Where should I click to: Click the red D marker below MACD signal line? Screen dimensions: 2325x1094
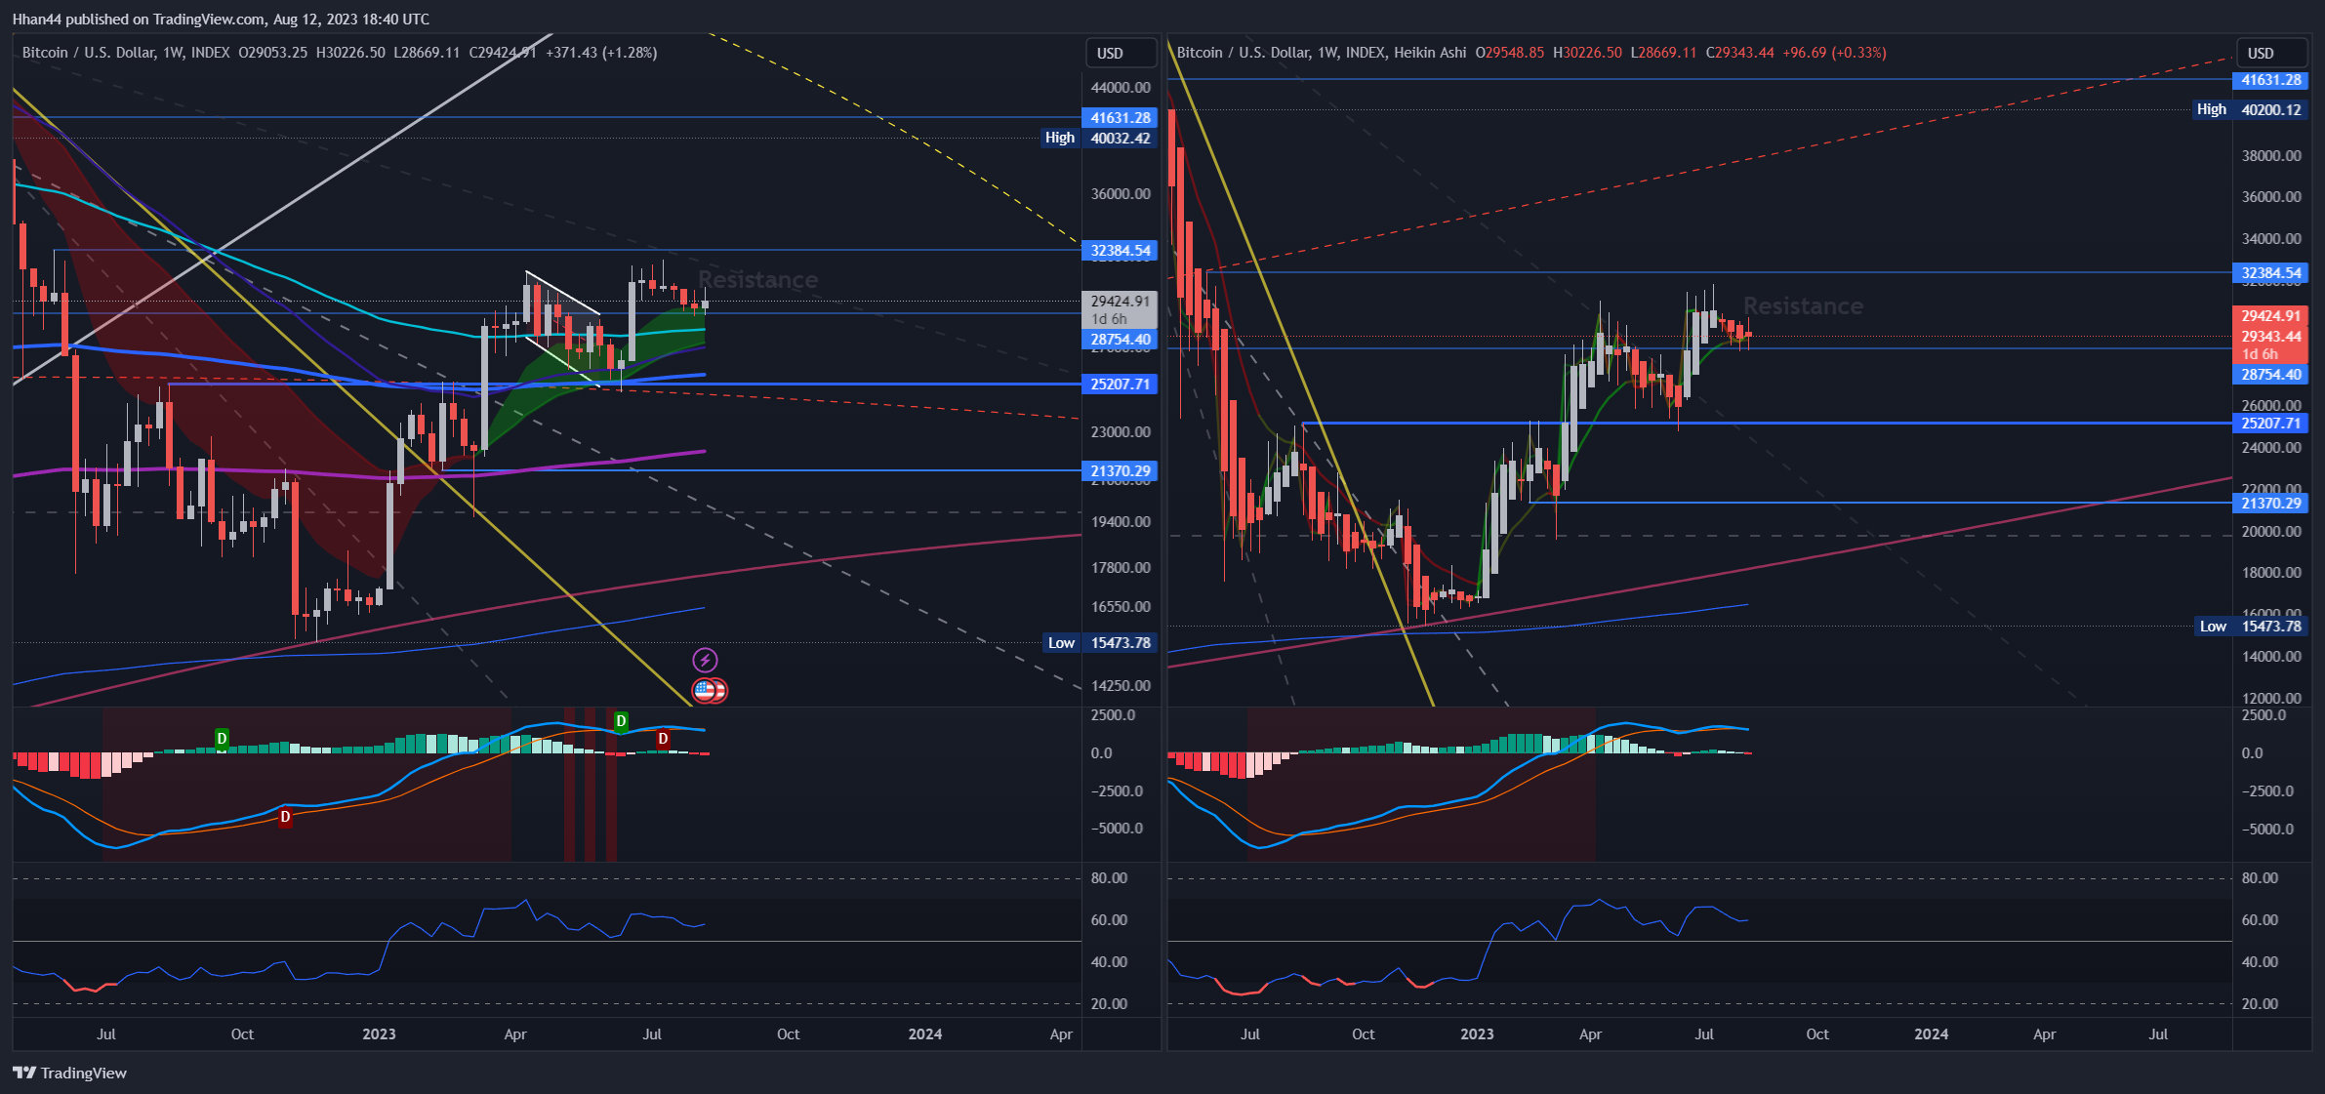tap(285, 817)
